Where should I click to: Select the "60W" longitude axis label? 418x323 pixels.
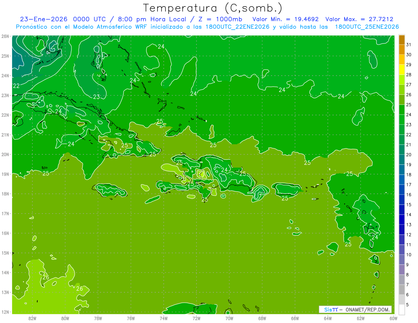click(394, 318)
